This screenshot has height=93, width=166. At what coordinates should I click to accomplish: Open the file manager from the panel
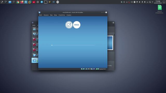point(10,2)
